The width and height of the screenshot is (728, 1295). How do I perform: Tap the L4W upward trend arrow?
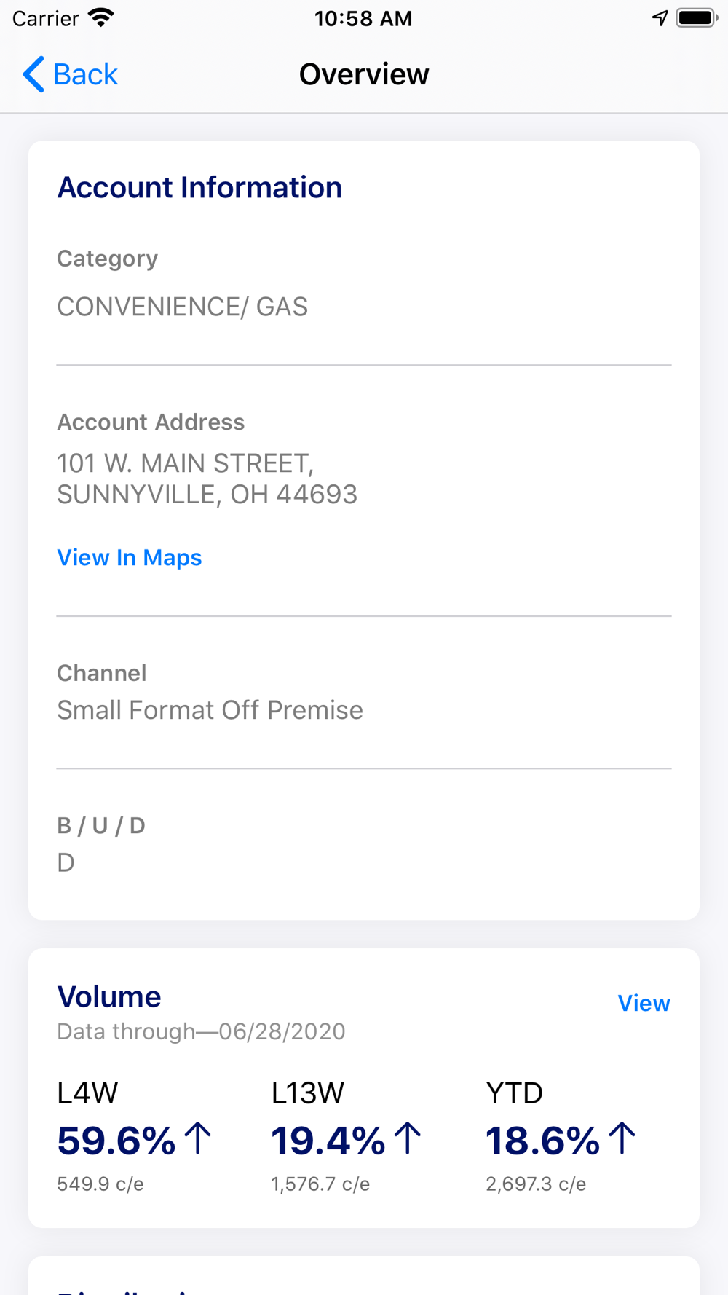pos(197,1138)
